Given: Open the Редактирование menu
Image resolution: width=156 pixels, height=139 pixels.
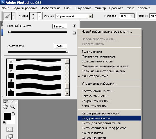Looking at the screenshot, I should pyautogui.click(x=25, y=8).
